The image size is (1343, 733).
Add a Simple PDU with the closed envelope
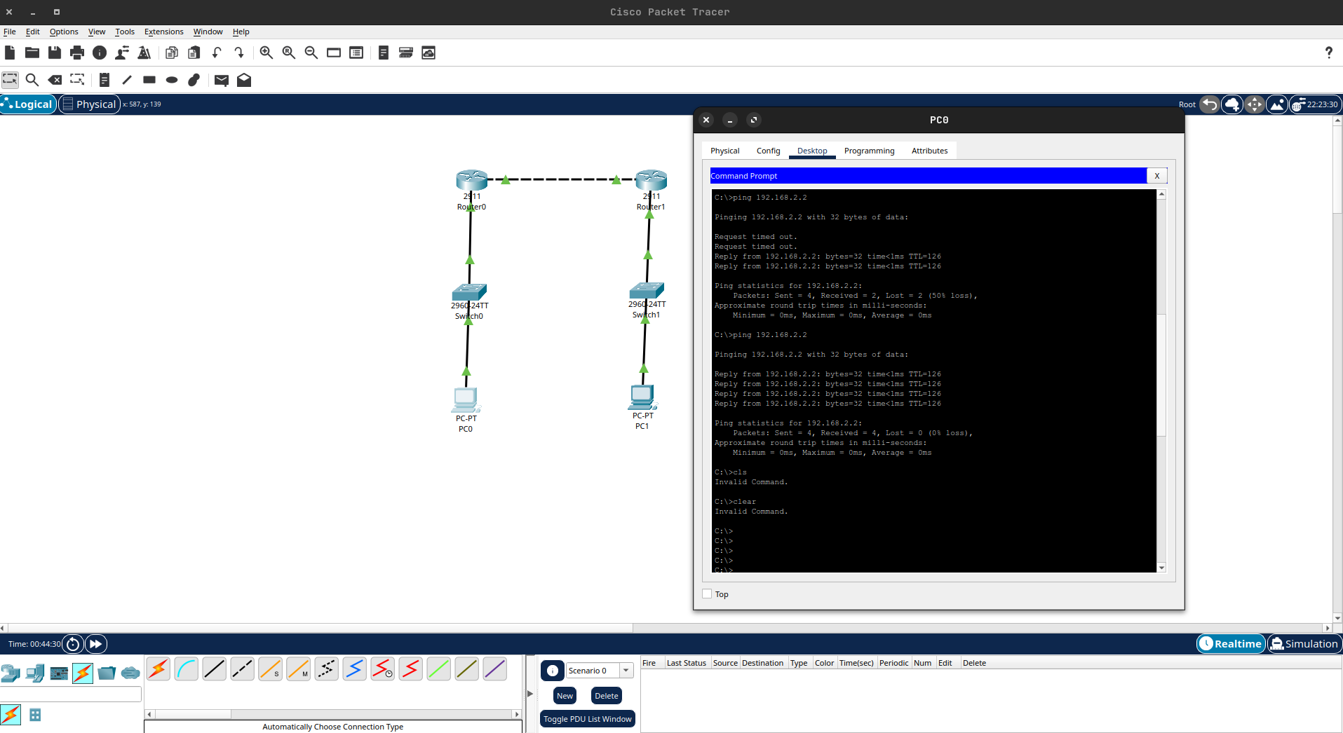point(222,80)
